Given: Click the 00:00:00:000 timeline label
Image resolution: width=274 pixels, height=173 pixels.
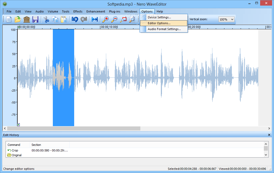Looking at the screenshot, I should click(27, 27).
